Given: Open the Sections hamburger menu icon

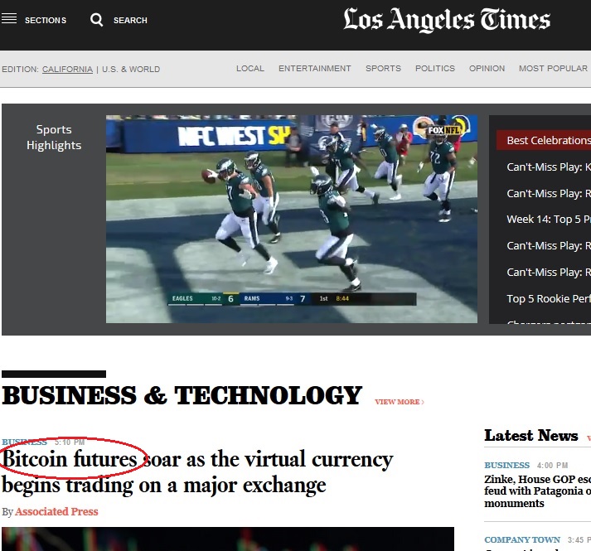Looking at the screenshot, I should (x=9, y=19).
